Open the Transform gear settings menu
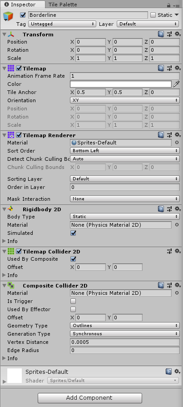Screen dimensions: 183x407 tap(177, 34)
